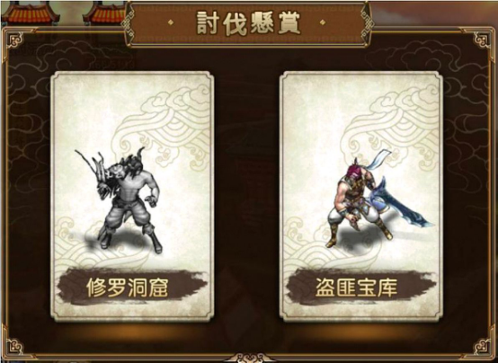498x363 pixels.
Task: Click the 討伐懸賞 title banner
Action: point(248,23)
